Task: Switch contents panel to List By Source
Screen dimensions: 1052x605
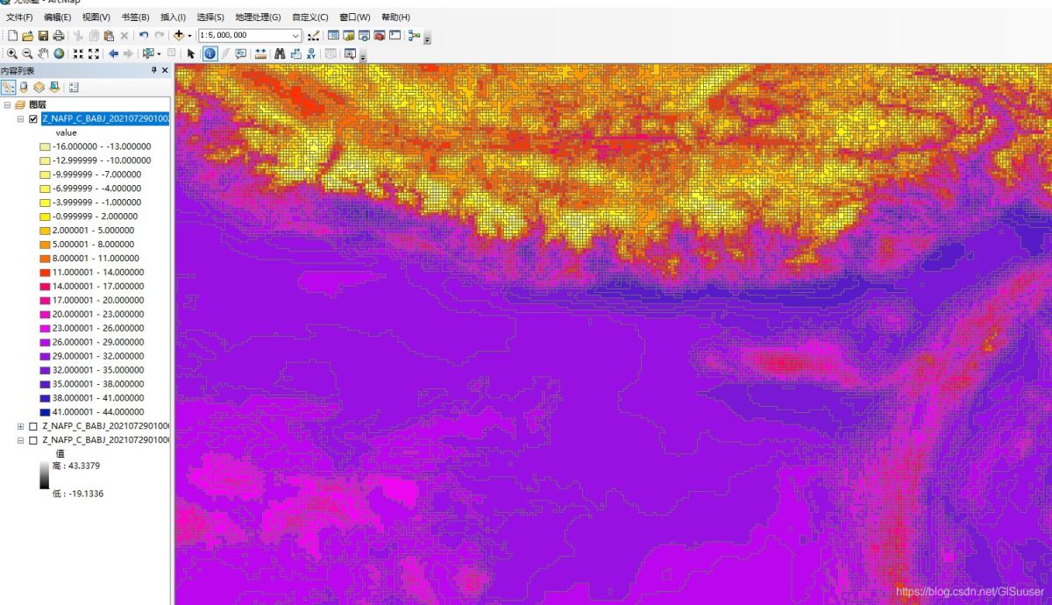Action: click(24, 87)
